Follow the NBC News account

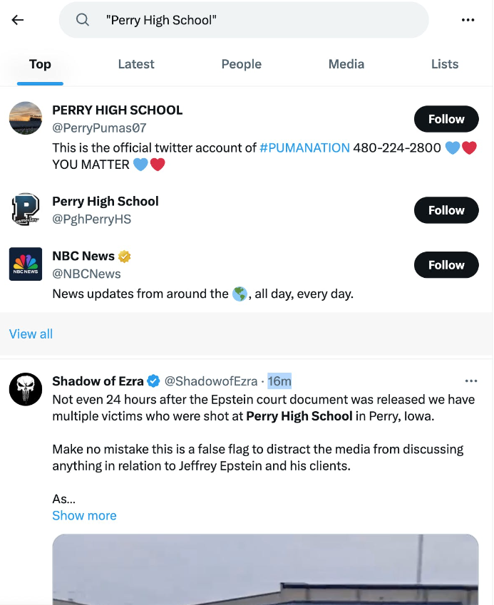446,265
